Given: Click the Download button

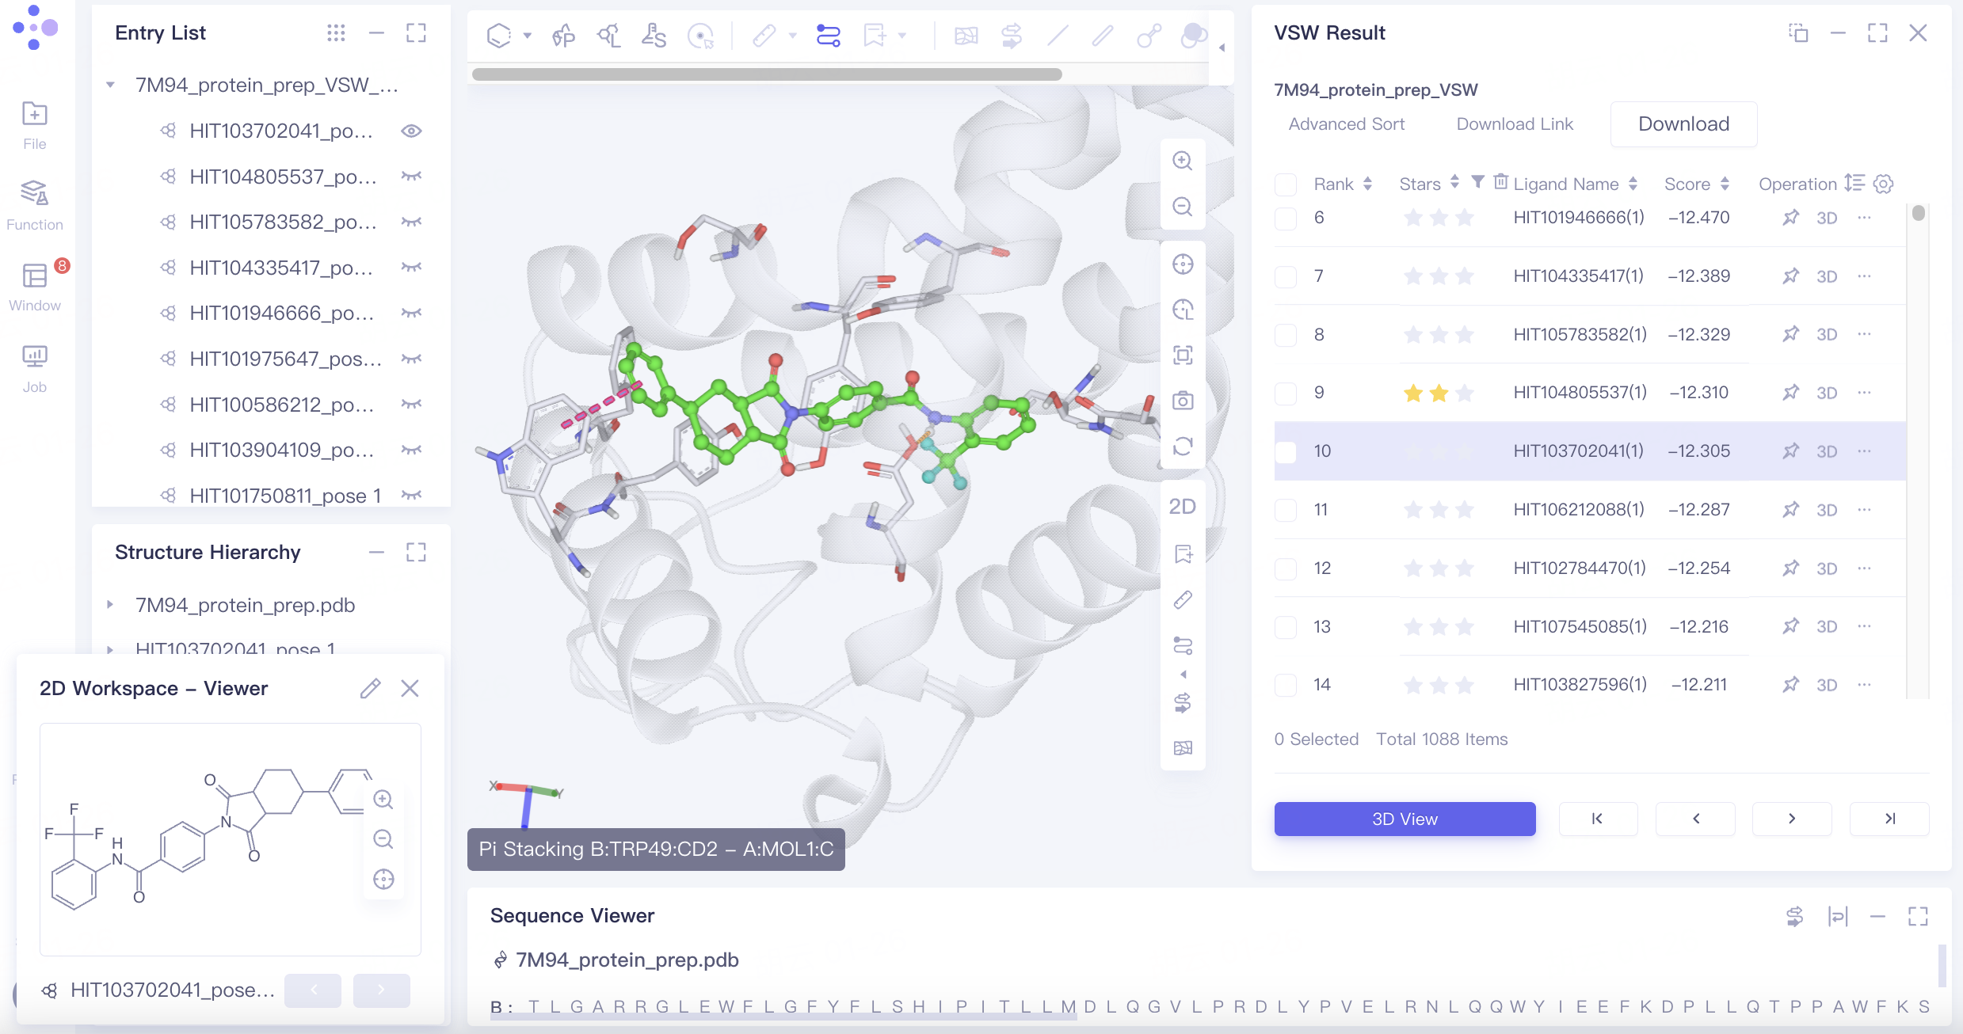Looking at the screenshot, I should click(x=1683, y=124).
